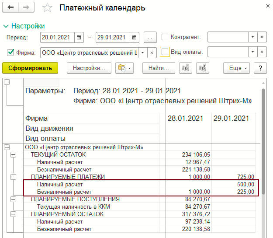This screenshot has height=238, width=273.
Task: Clear the Контрагент field with x button
Action: point(262,37)
